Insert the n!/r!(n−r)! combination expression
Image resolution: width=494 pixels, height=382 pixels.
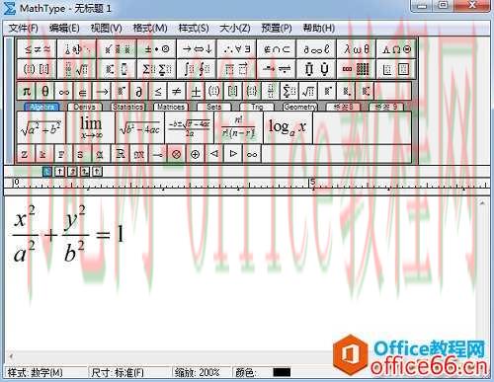238,127
